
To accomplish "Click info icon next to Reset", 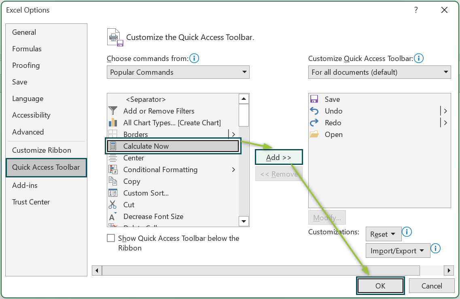I will [407, 232].
